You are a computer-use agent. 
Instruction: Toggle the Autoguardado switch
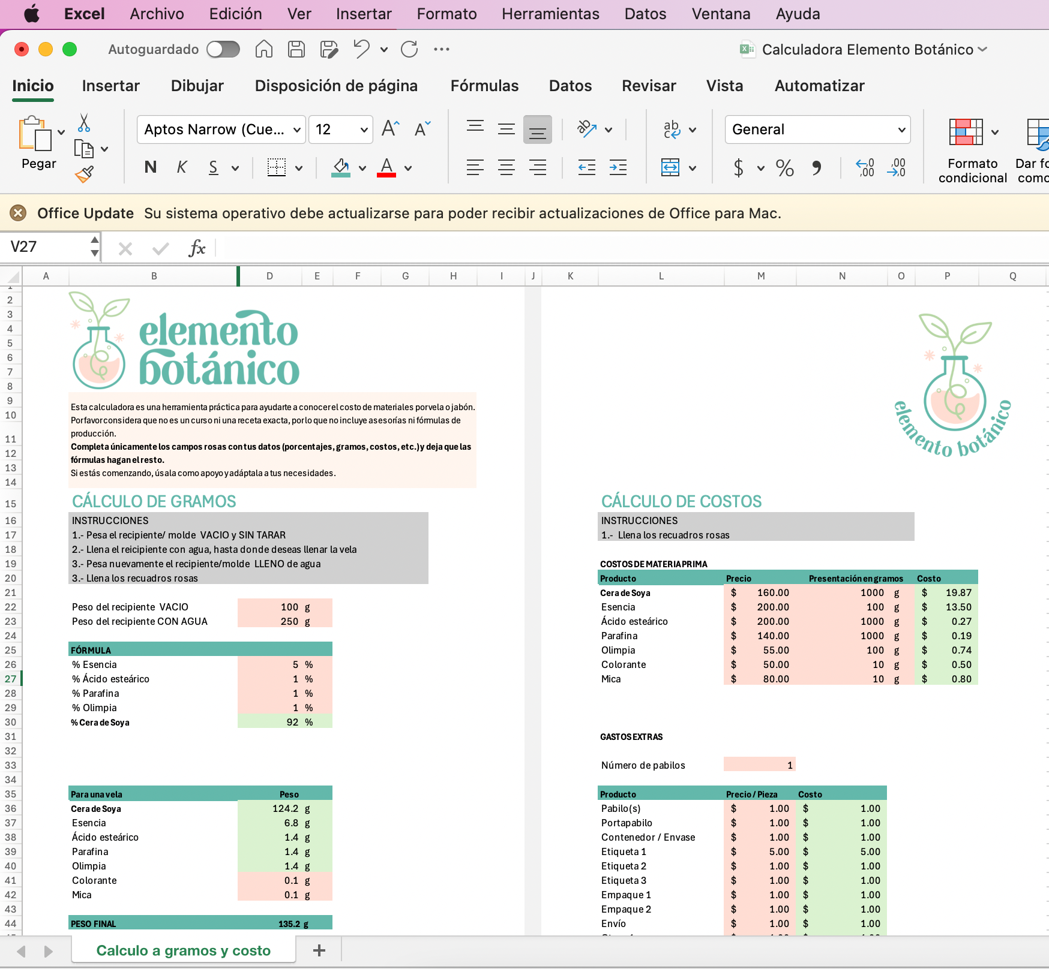pos(223,49)
